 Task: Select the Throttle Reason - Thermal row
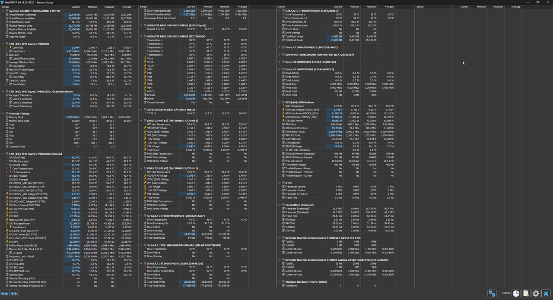(336, 172)
